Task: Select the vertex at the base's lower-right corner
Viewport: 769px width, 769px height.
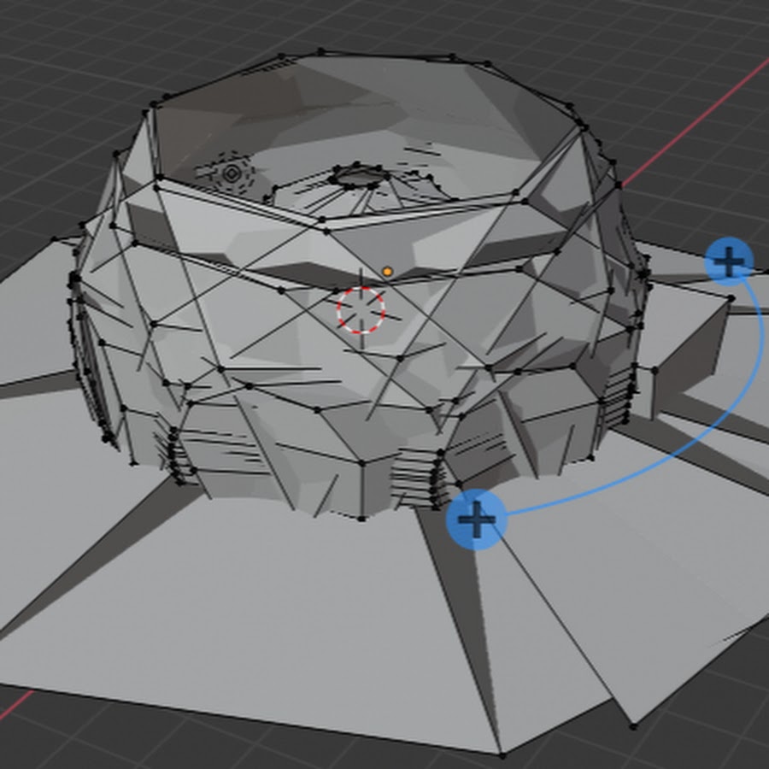Action: (x=633, y=727)
